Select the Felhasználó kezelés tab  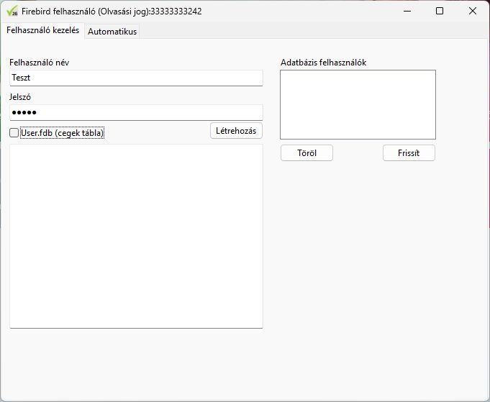pyautogui.click(x=42, y=31)
